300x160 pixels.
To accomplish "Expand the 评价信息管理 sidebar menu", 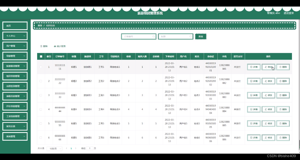I will tap(15, 106).
